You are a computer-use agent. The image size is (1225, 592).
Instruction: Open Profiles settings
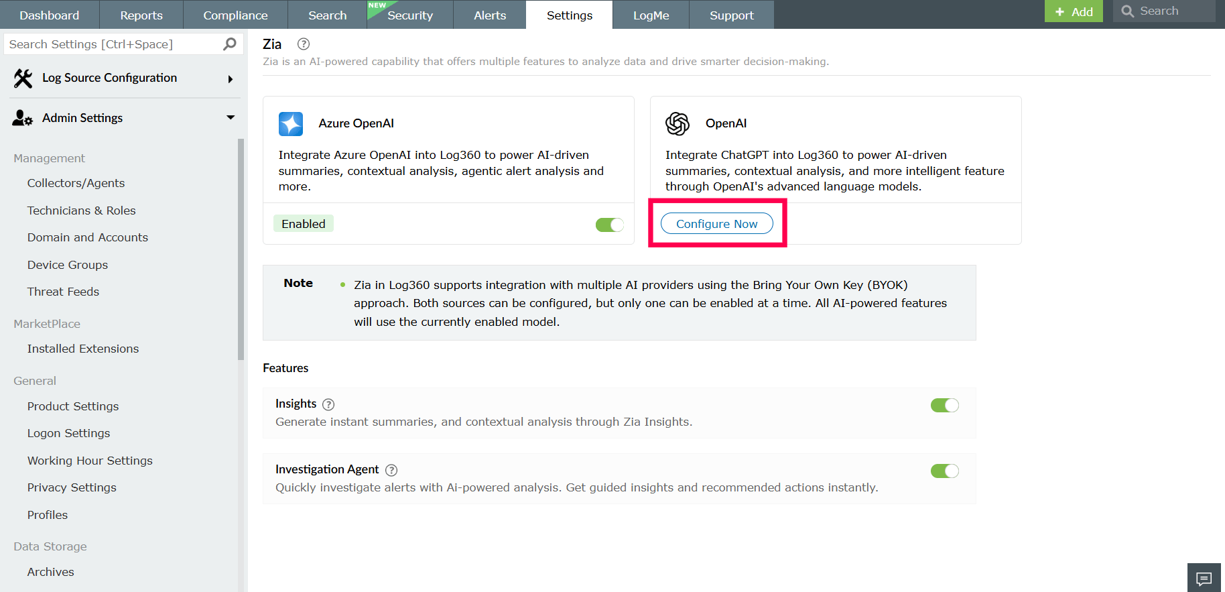click(48, 515)
